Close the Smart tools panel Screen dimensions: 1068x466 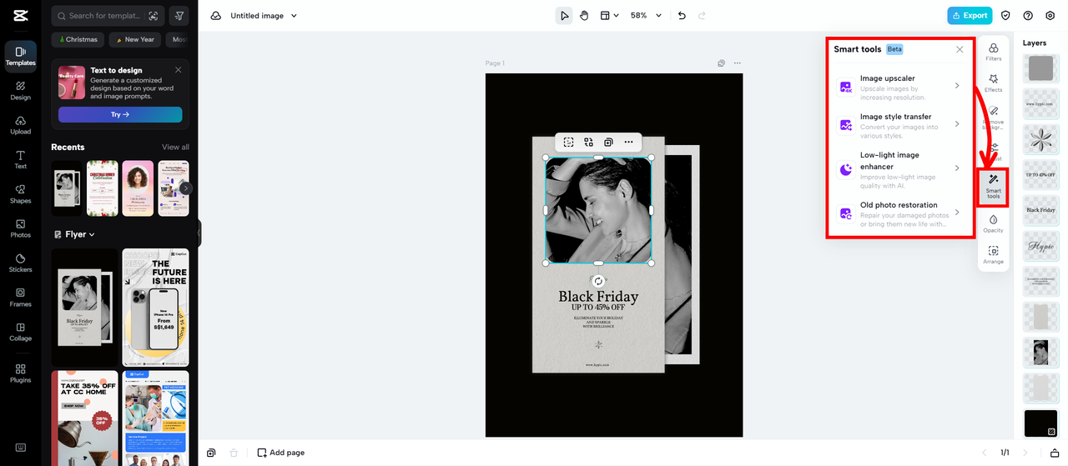pyautogui.click(x=960, y=49)
